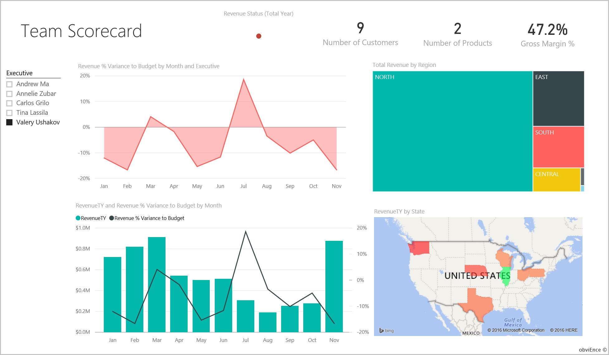This screenshot has width=609, height=355.
Task: Select the CENTRAL region in the treemap
Action: click(x=557, y=180)
